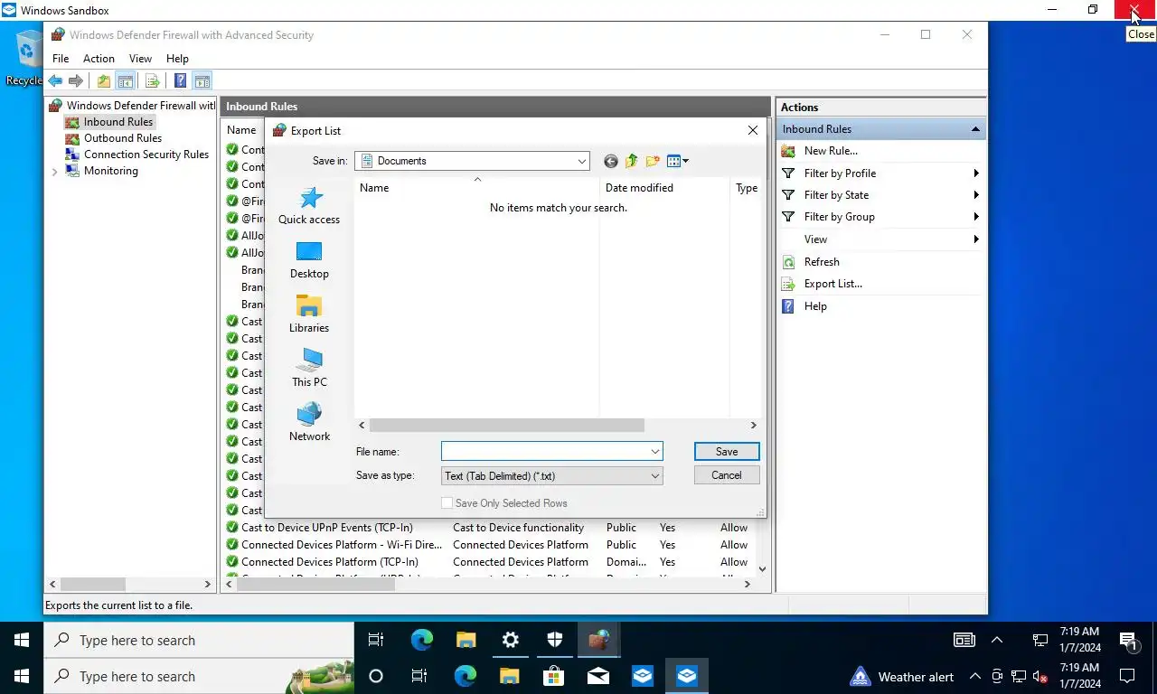Open the Action menu

click(x=99, y=59)
